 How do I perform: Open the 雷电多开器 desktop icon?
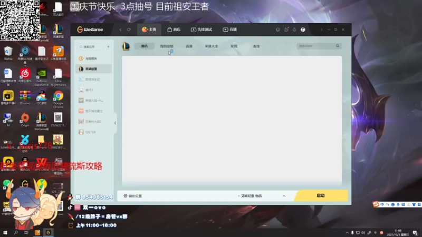[8, 97]
